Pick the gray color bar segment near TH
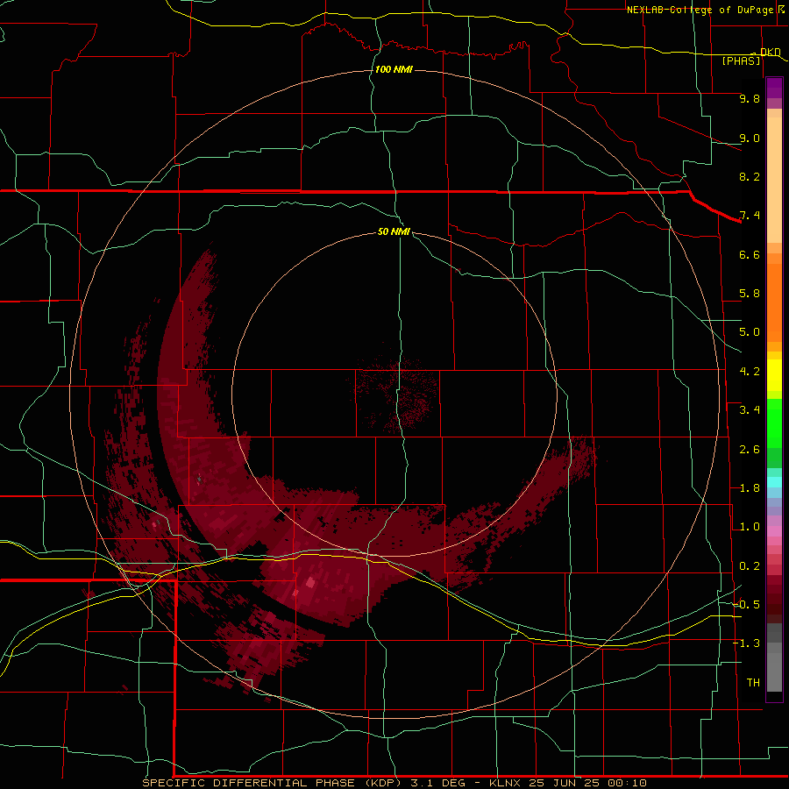 click(774, 672)
